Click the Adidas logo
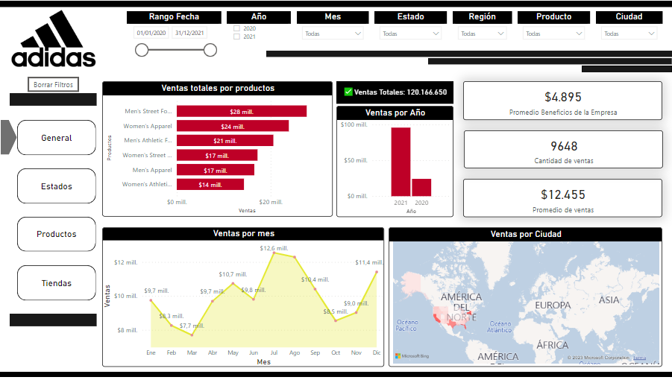The image size is (672, 380). coord(54,43)
